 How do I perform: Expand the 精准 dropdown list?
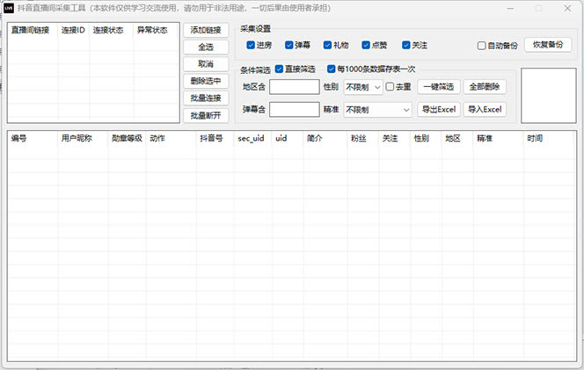pyautogui.click(x=377, y=110)
